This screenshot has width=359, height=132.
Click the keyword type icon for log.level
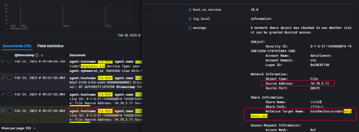(x=190, y=19)
